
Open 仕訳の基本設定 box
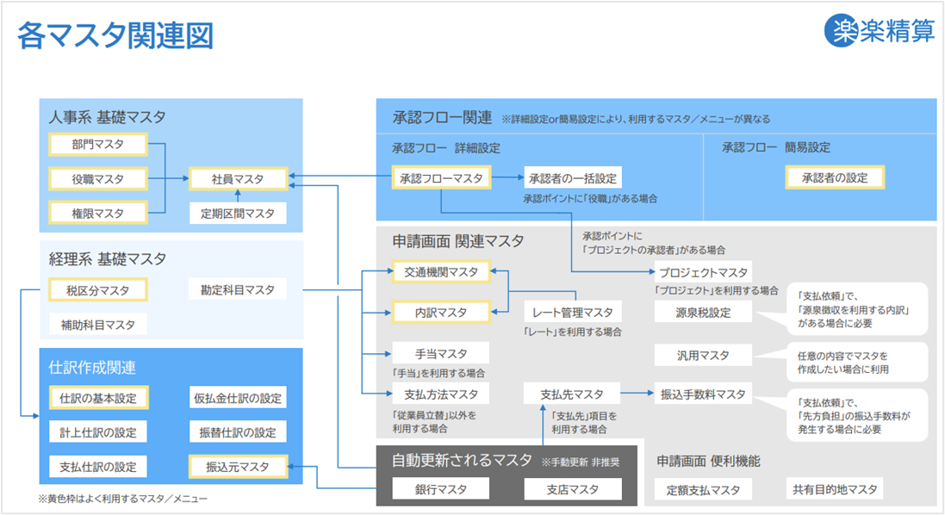point(98,398)
